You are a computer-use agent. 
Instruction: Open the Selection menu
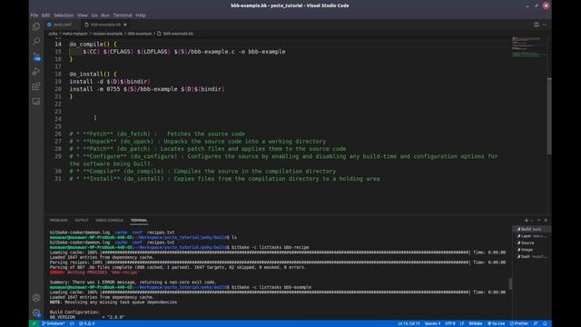(x=64, y=15)
